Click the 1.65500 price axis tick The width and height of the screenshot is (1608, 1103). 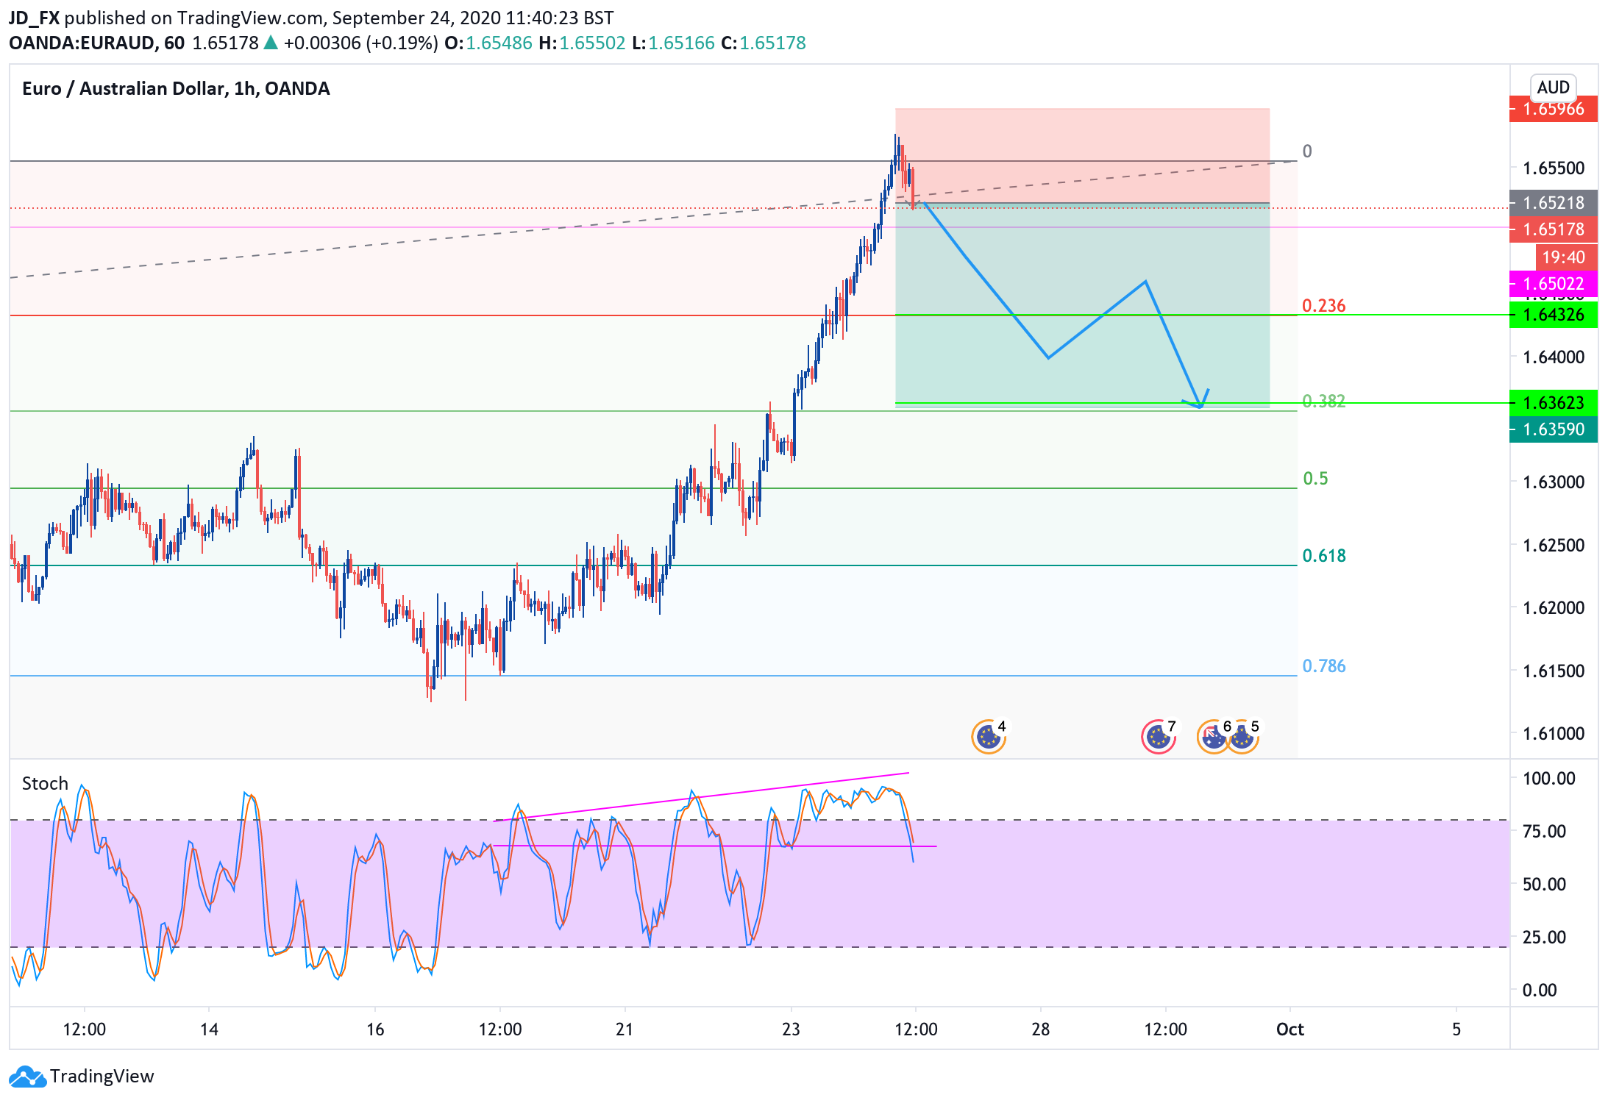1553,168
